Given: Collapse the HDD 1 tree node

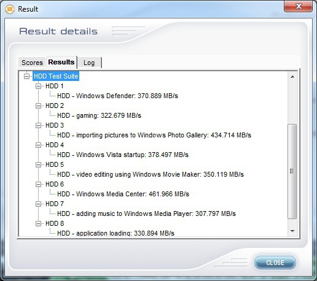Looking at the screenshot, I should click(x=38, y=86).
